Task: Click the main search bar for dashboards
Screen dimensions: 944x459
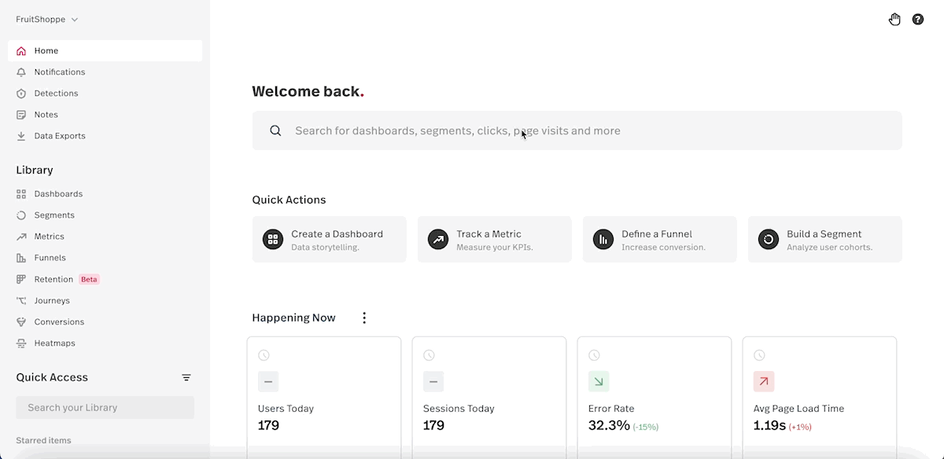Action: tap(577, 130)
